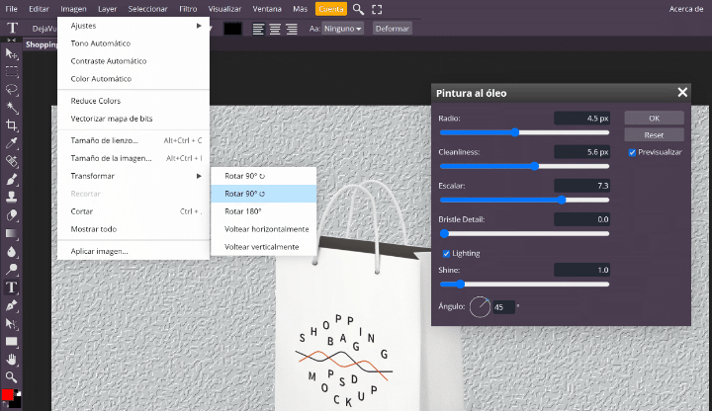Open the Editar menu
The width and height of the screenshot is (712, 411).
[39, 9]
